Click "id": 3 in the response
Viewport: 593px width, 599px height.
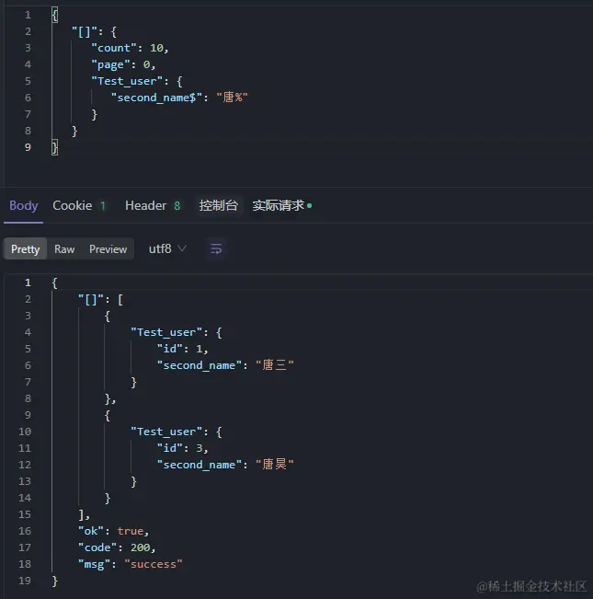click(x=182, y=448)
